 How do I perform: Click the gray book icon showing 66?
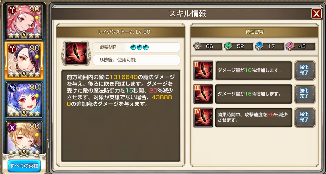(x=197, y=46)
